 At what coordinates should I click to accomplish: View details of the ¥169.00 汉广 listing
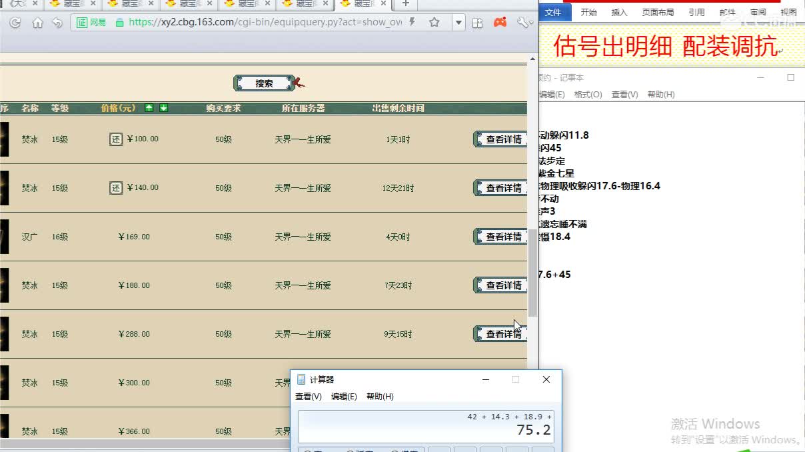point(500,237)
